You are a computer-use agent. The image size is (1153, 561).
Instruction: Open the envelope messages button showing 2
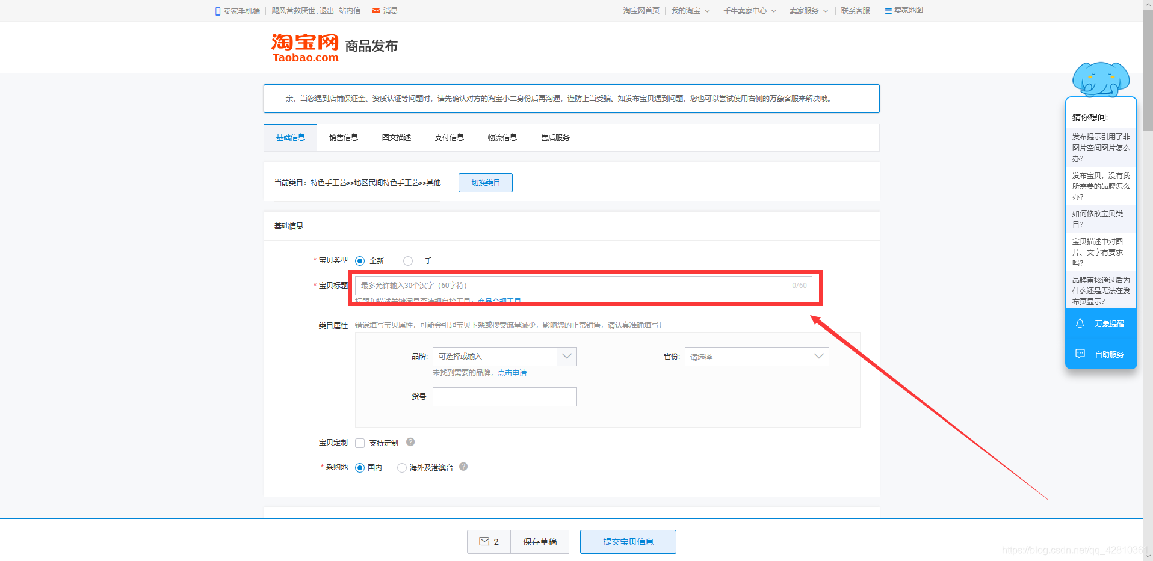coord(489,542)
